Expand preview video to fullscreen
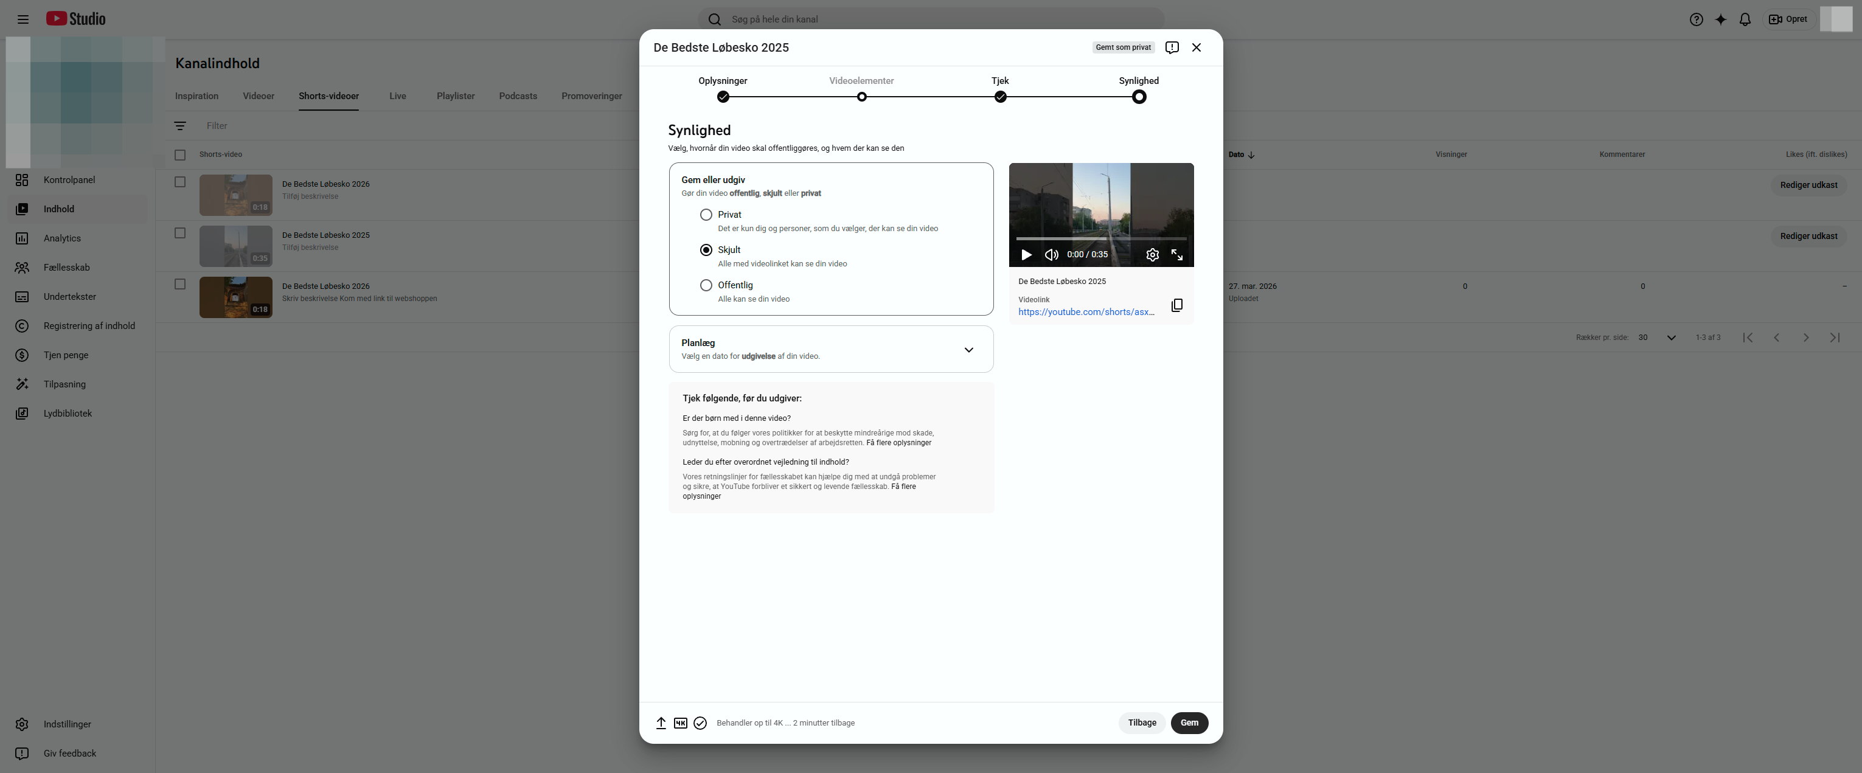1862x773 pixels. [x=1177, y=255]
